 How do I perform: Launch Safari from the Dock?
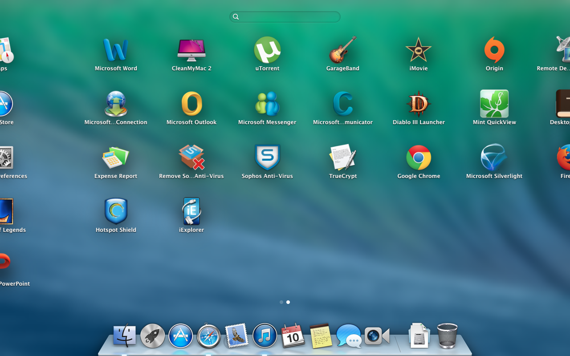point(208,336)
